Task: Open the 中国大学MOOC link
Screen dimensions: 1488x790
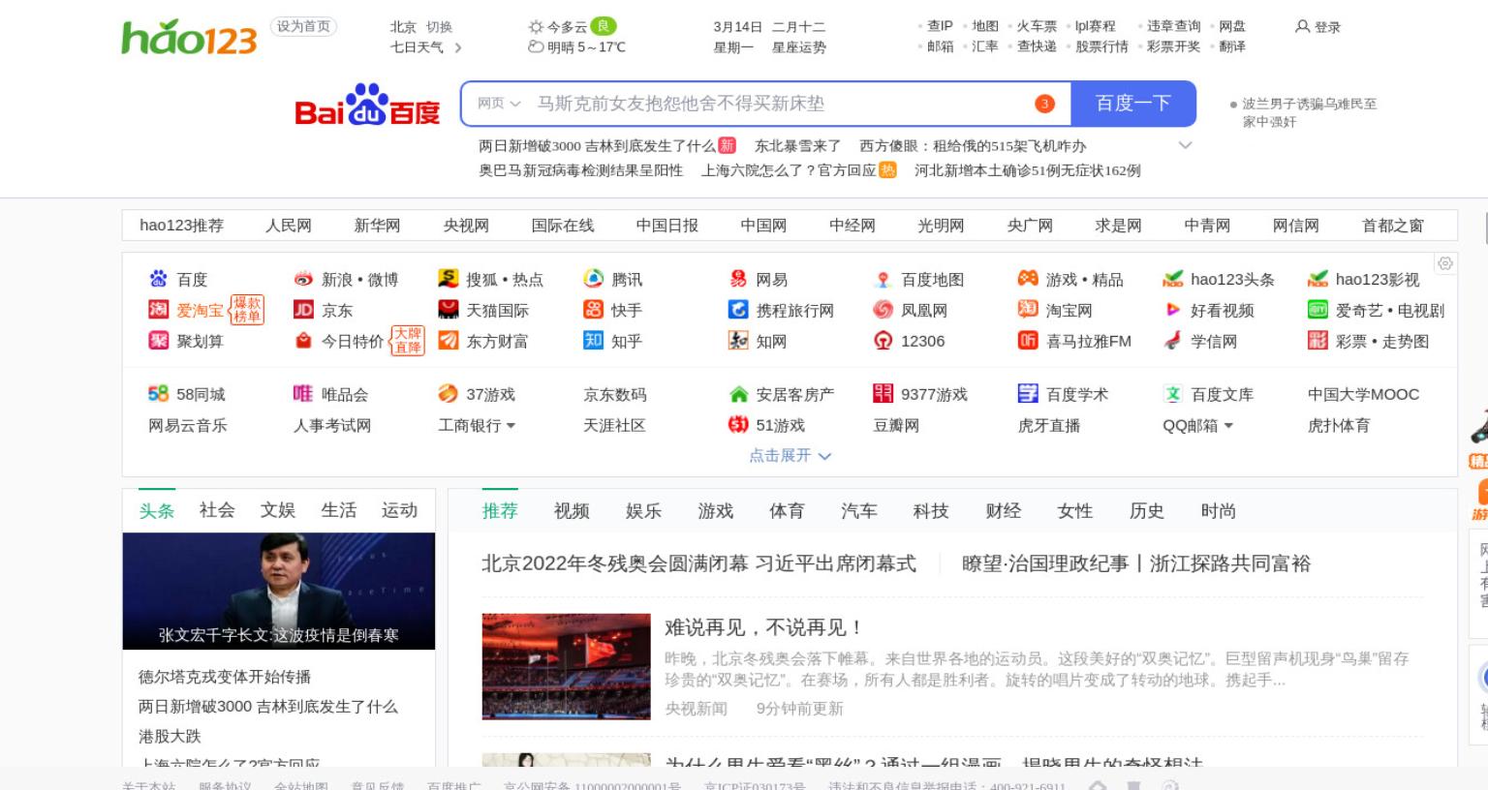Action: [1363, 394]
